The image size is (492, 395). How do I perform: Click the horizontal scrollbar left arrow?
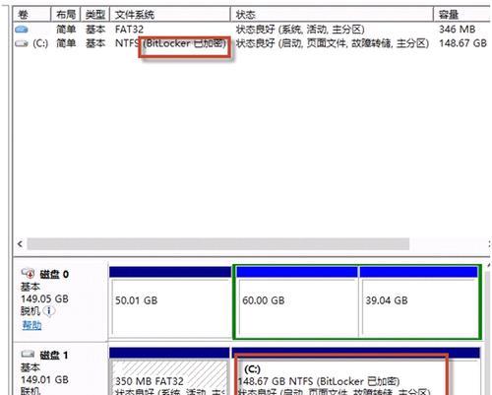point(20,244)
